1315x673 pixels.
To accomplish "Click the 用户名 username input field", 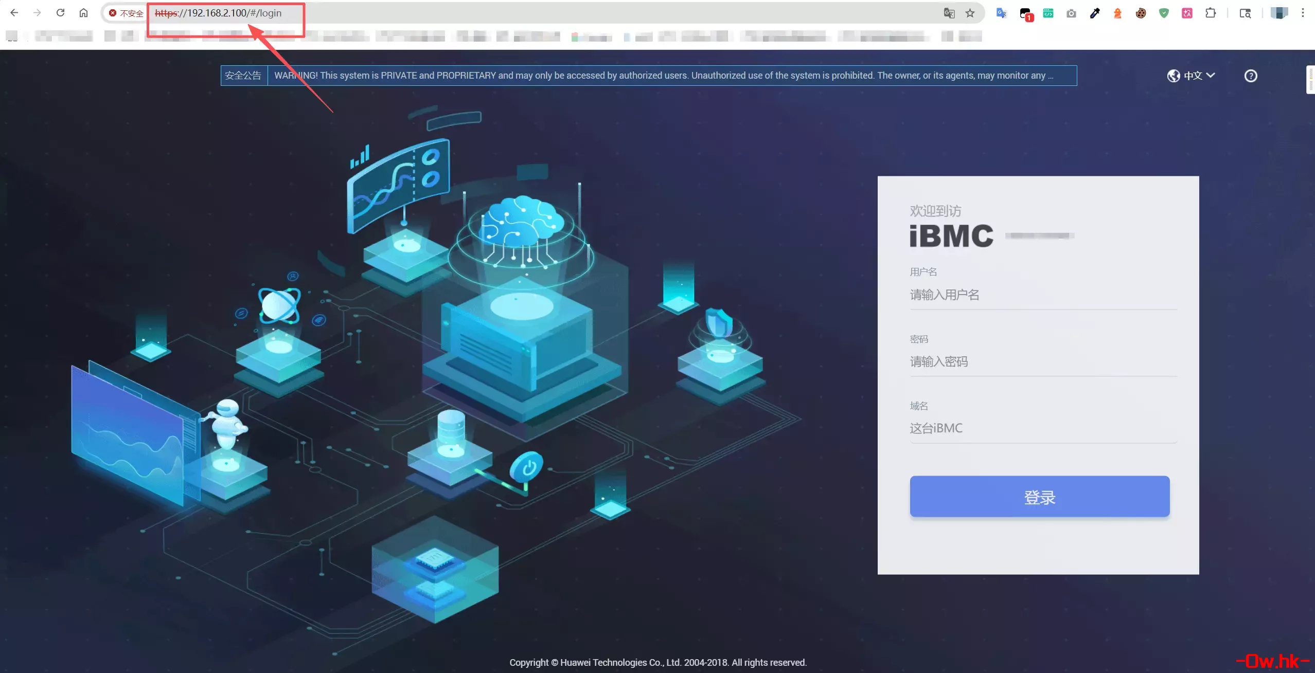I will [1043, 295].
